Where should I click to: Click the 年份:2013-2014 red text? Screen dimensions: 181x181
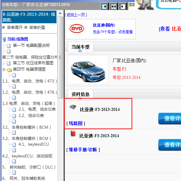[126, 77]
